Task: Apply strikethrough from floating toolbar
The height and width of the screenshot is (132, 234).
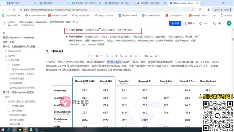Action: coord(112,56)
